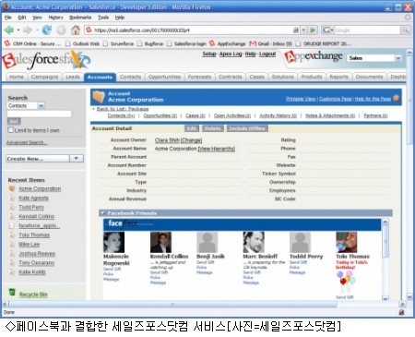
Task: Enable Limit to items I own checkbox
Action: (x=11, y=130)
